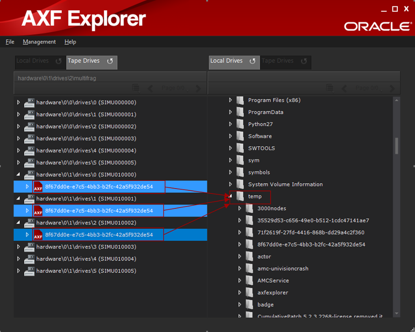Viewport: 415px width, 332px height.
Task: Select the AMCService folder
Action: point(273,281)
